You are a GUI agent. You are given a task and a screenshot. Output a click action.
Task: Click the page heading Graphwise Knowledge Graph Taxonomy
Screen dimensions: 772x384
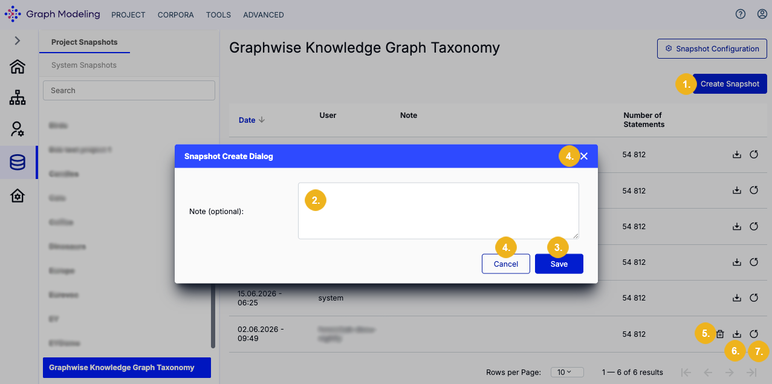click(365, 48)
